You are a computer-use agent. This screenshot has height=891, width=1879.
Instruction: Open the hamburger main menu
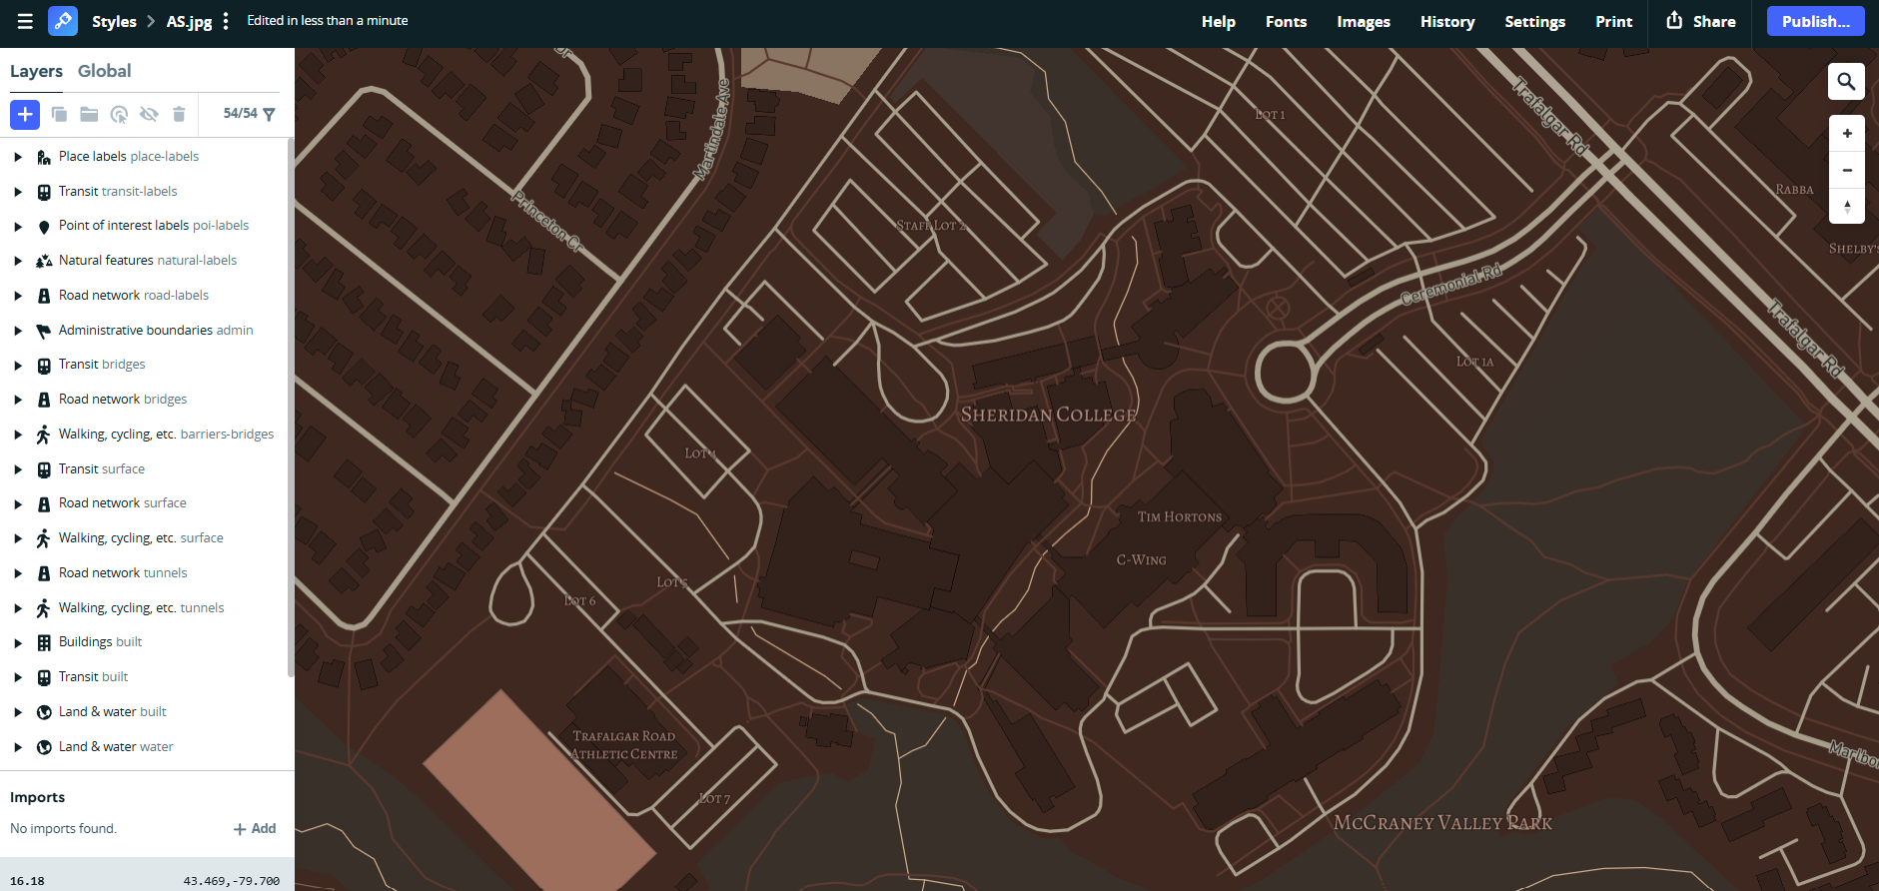click(25, 21)
